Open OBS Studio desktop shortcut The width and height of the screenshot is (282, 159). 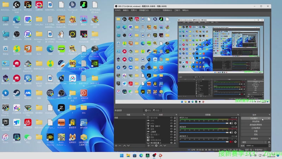(x=17, y=35)
